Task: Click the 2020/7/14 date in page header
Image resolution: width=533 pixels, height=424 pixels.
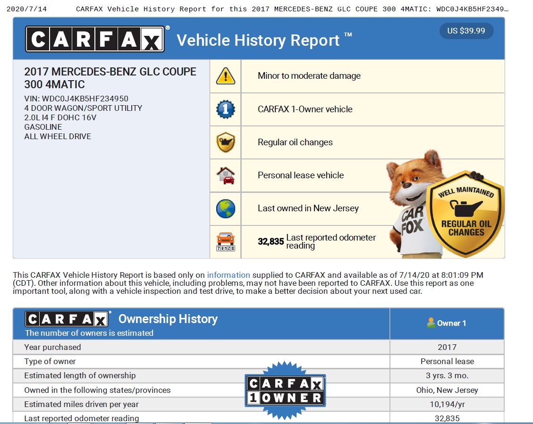Action: point(26,9)
